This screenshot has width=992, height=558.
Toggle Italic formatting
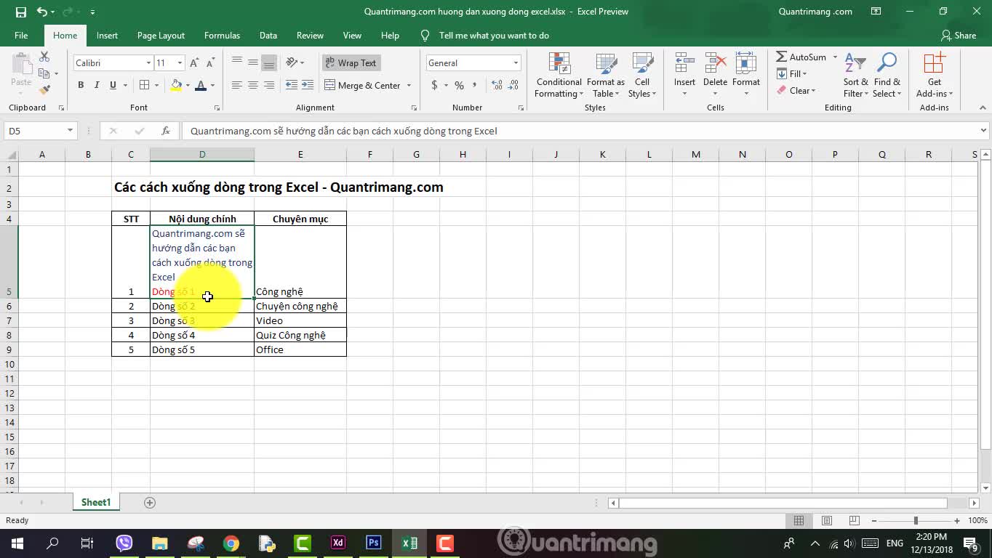(x=97, y=85)
